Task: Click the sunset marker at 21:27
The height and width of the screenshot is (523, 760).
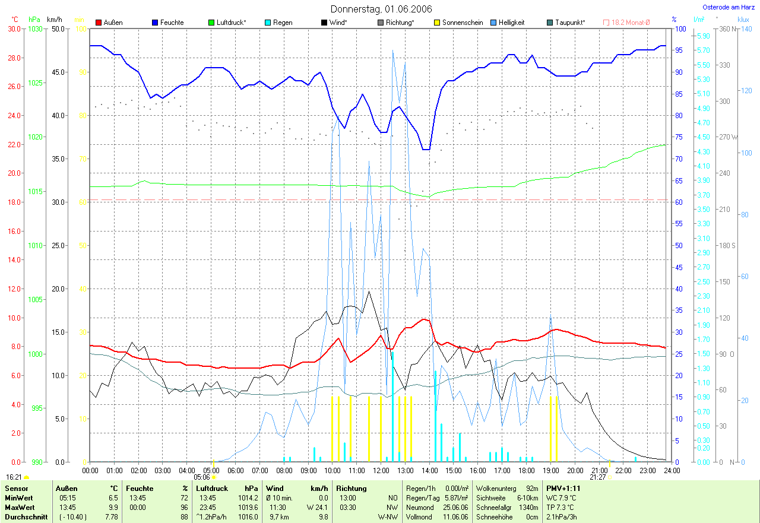Action: [609, 477]
